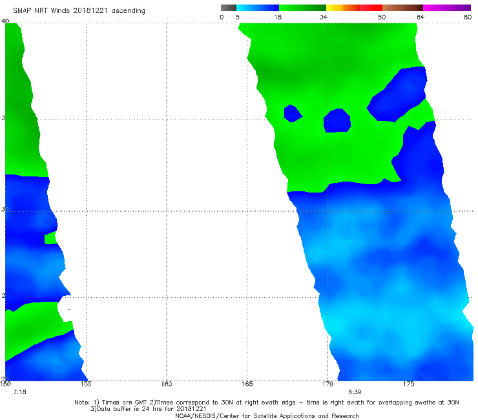Click the longitude label '170'
This screenshot has width=478, height=420.
point(327,384)
